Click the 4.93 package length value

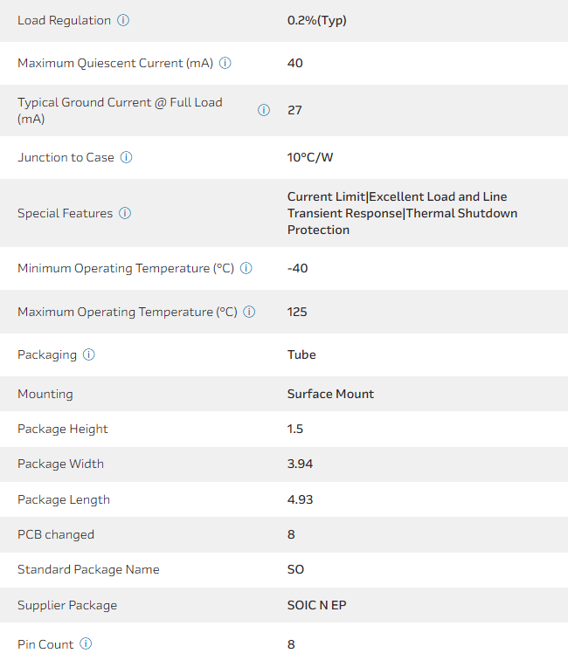coord(300,499)
